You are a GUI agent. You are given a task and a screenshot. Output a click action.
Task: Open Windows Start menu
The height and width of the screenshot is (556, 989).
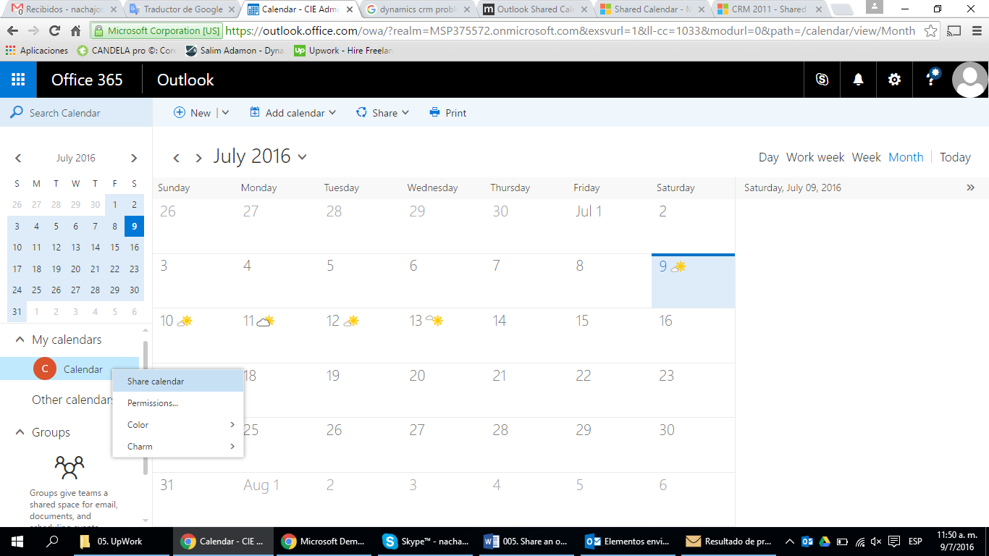pyautogui.click(x=17, y=542)
